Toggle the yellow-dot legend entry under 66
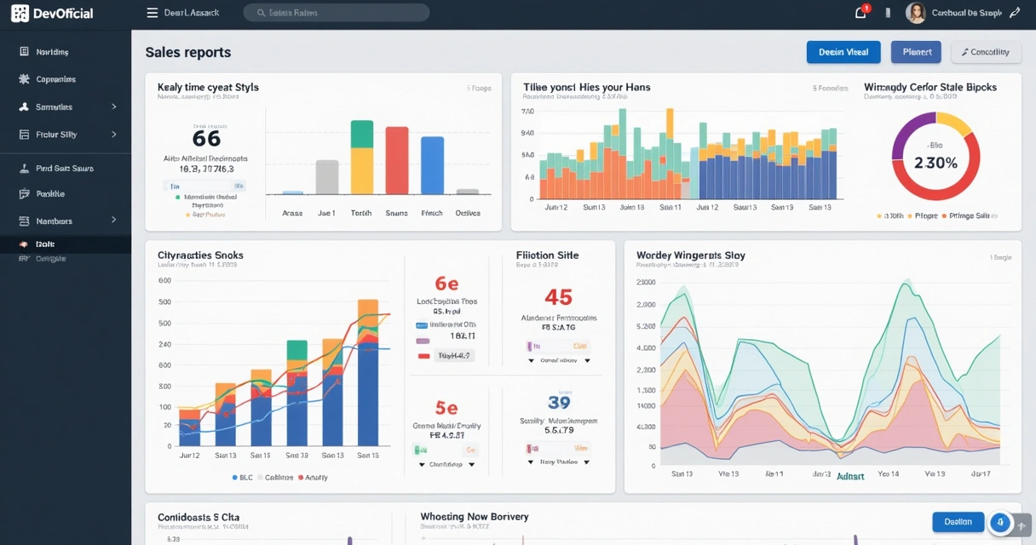The image size is (1036, 545). pos(204,215)
